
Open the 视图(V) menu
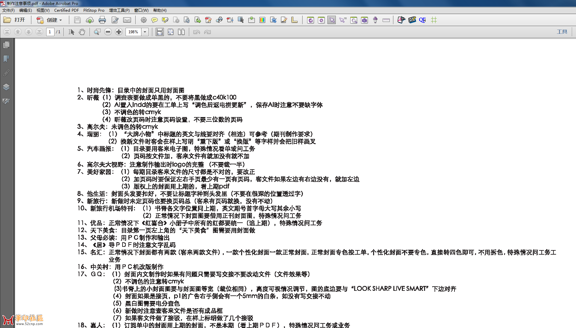43,10
